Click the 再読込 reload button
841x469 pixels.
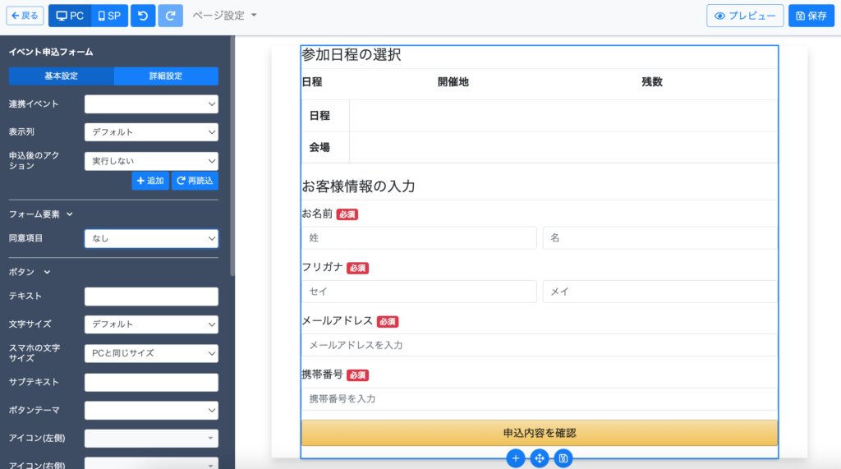(195, 181)
